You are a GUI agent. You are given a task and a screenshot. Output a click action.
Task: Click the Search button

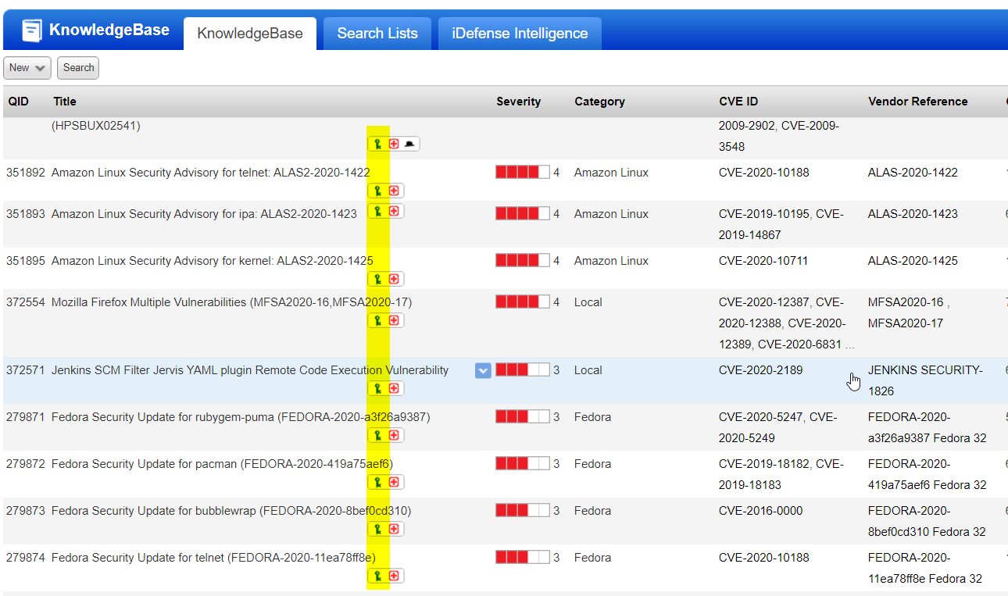point(77,68)
